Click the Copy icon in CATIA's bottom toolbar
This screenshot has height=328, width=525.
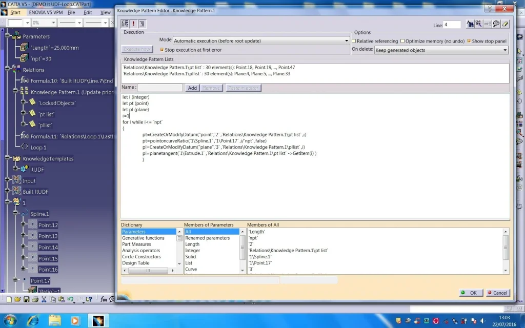[53, 299]
